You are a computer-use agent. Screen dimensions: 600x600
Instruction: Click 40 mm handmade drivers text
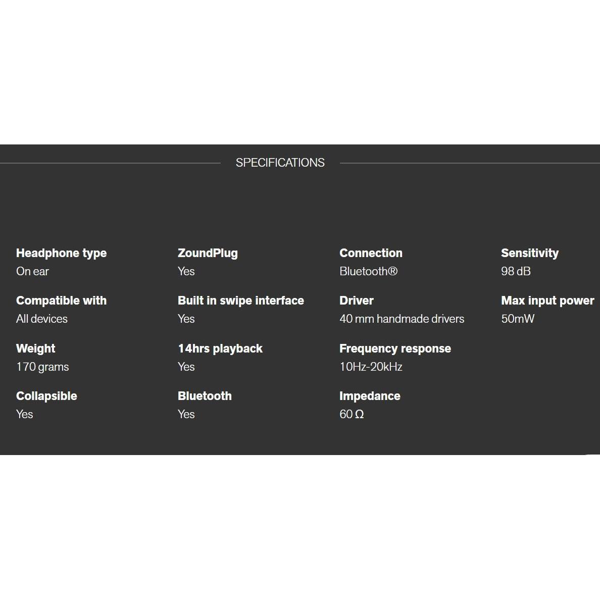pyautogui.click(x=402, y=319)
